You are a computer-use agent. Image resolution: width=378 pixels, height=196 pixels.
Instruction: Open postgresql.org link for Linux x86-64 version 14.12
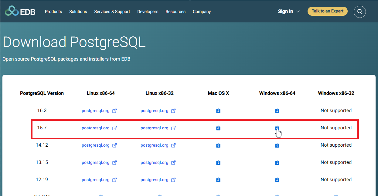click(95, 145)
